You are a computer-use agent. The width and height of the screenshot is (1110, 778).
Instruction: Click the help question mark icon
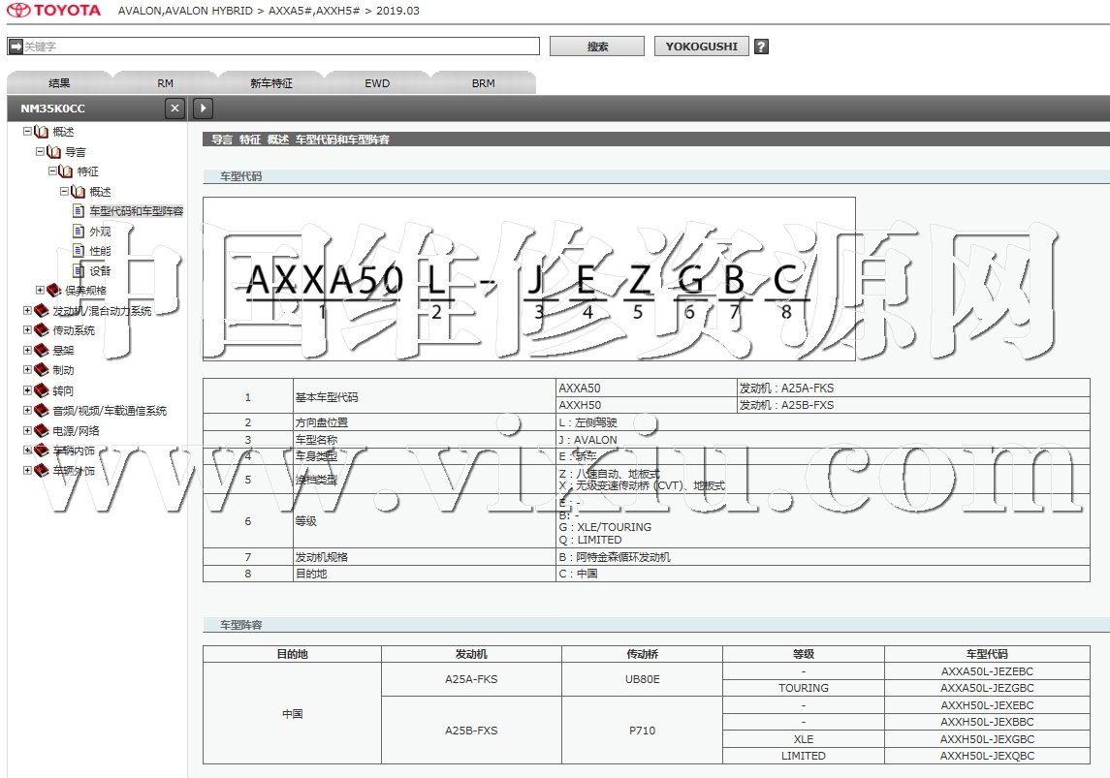click(x=761, y=47)
